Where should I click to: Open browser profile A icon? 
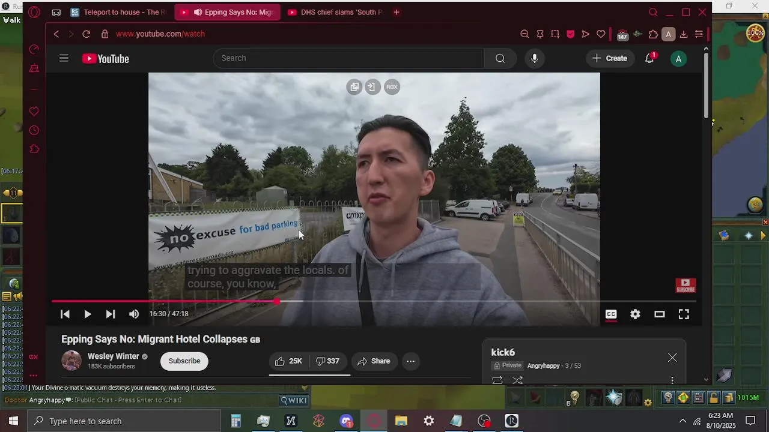[668, 34]
